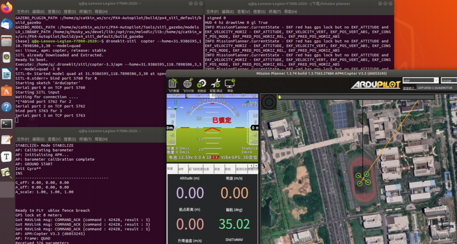This screenshot has height=244, width=457.
Task: Switch to the 遥测日志 (Telemetry Logs) tab
Action: [241, 169]
